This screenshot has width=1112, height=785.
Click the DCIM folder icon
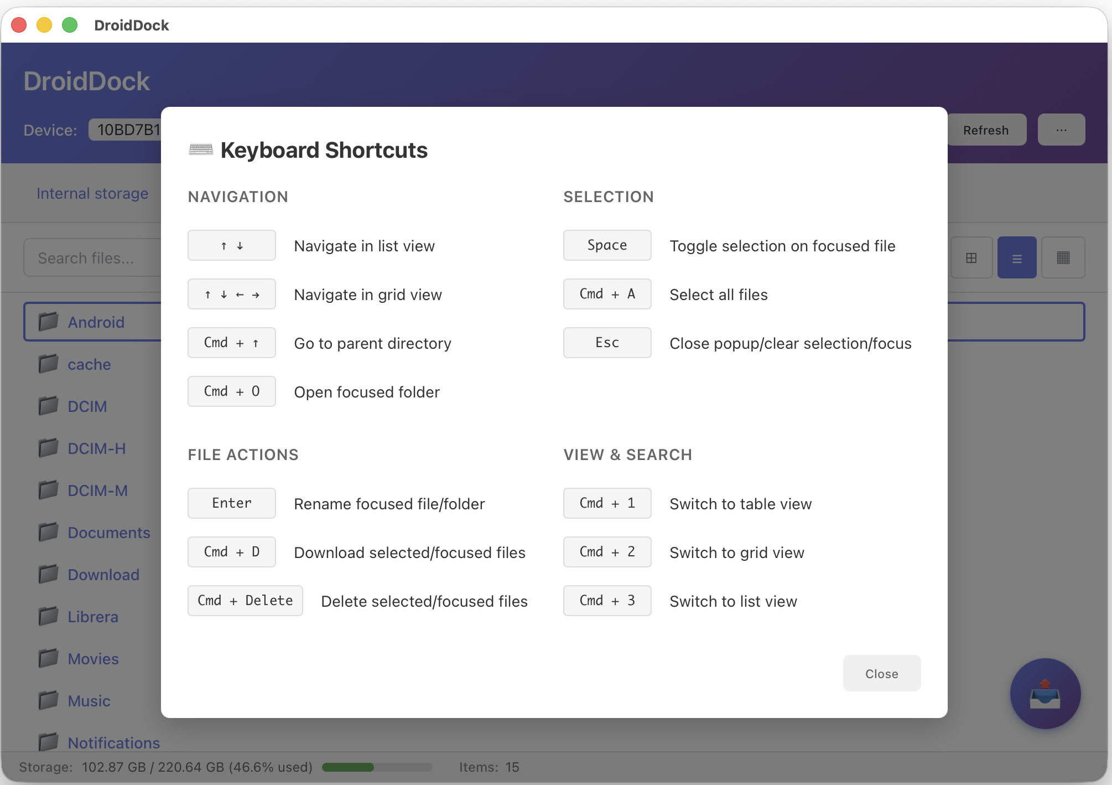(49, 406)
